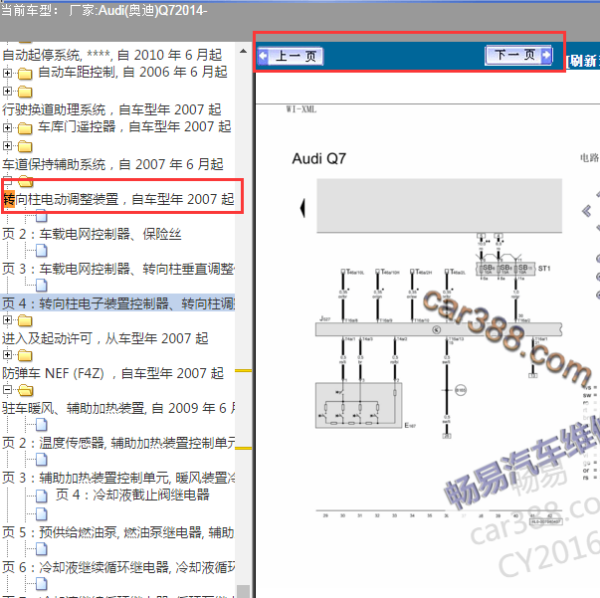Click the folder icon above 防弹车 NEF
Screen dimensions: 600x598
pos(25,355)
